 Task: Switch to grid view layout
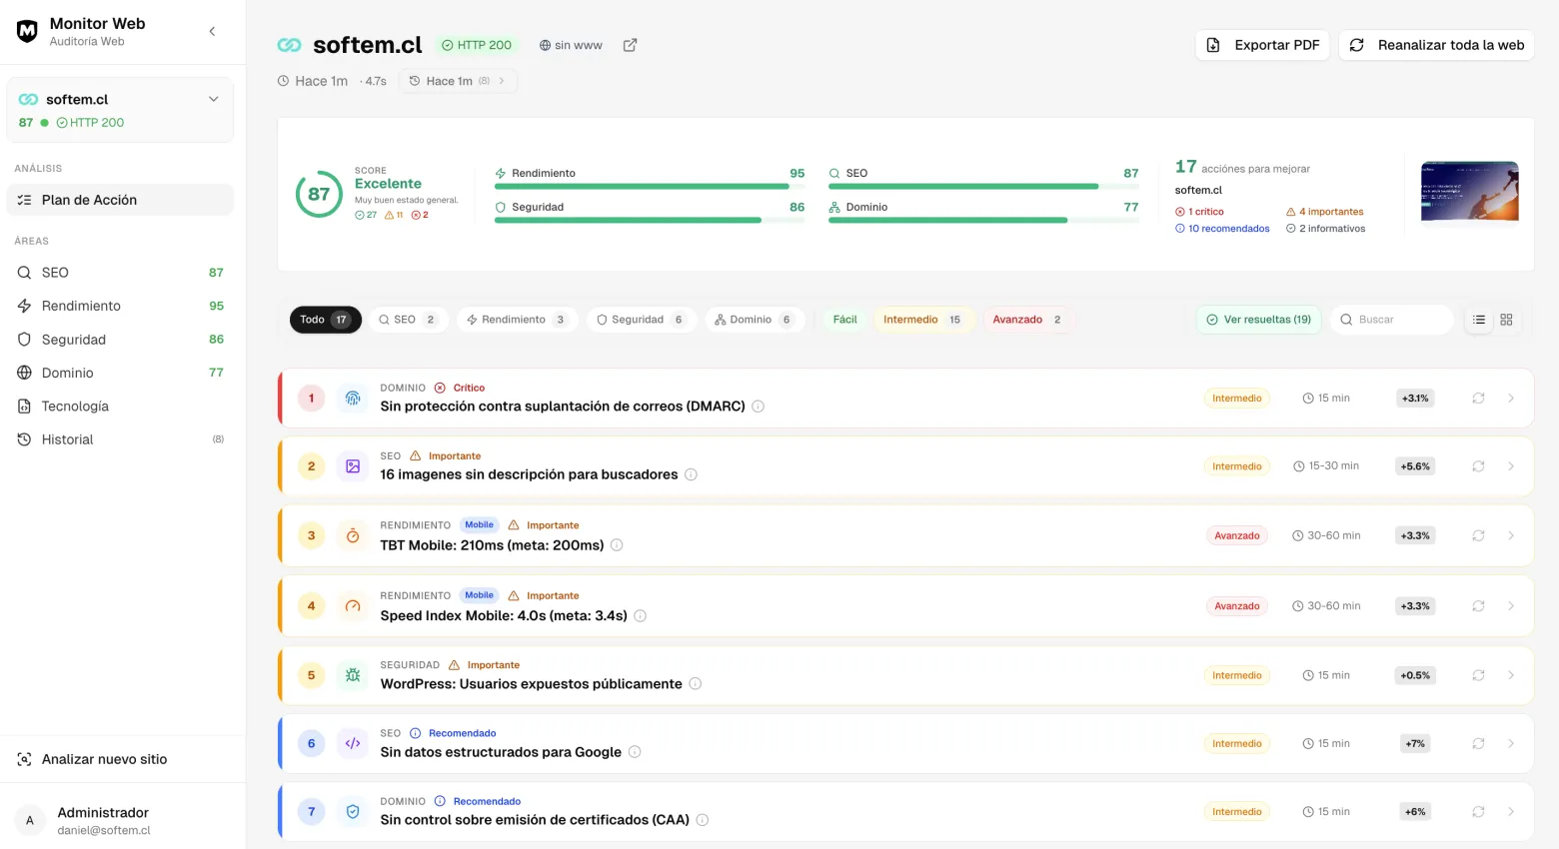[x=1507, y=320]
